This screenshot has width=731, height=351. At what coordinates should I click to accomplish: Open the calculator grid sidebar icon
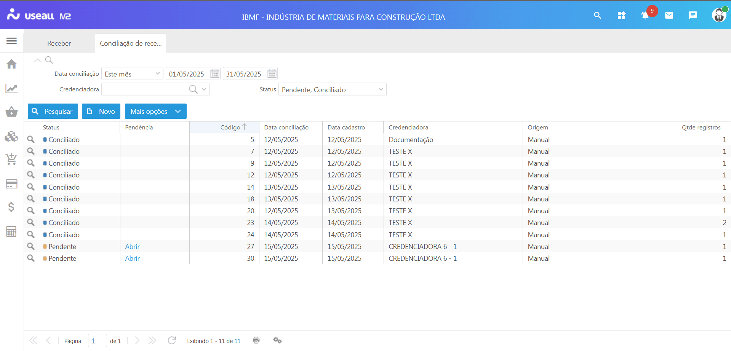(11, 231)
